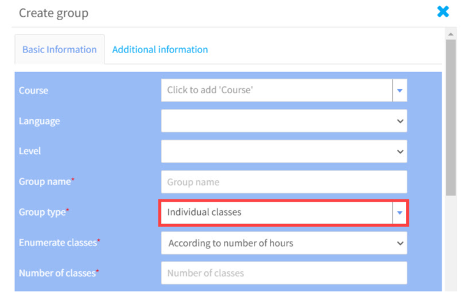Click the Course label text
469x295 pixels.
coord(33,90)
